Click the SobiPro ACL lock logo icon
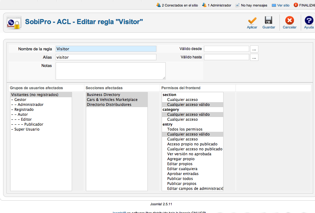 tap(14, 23)
